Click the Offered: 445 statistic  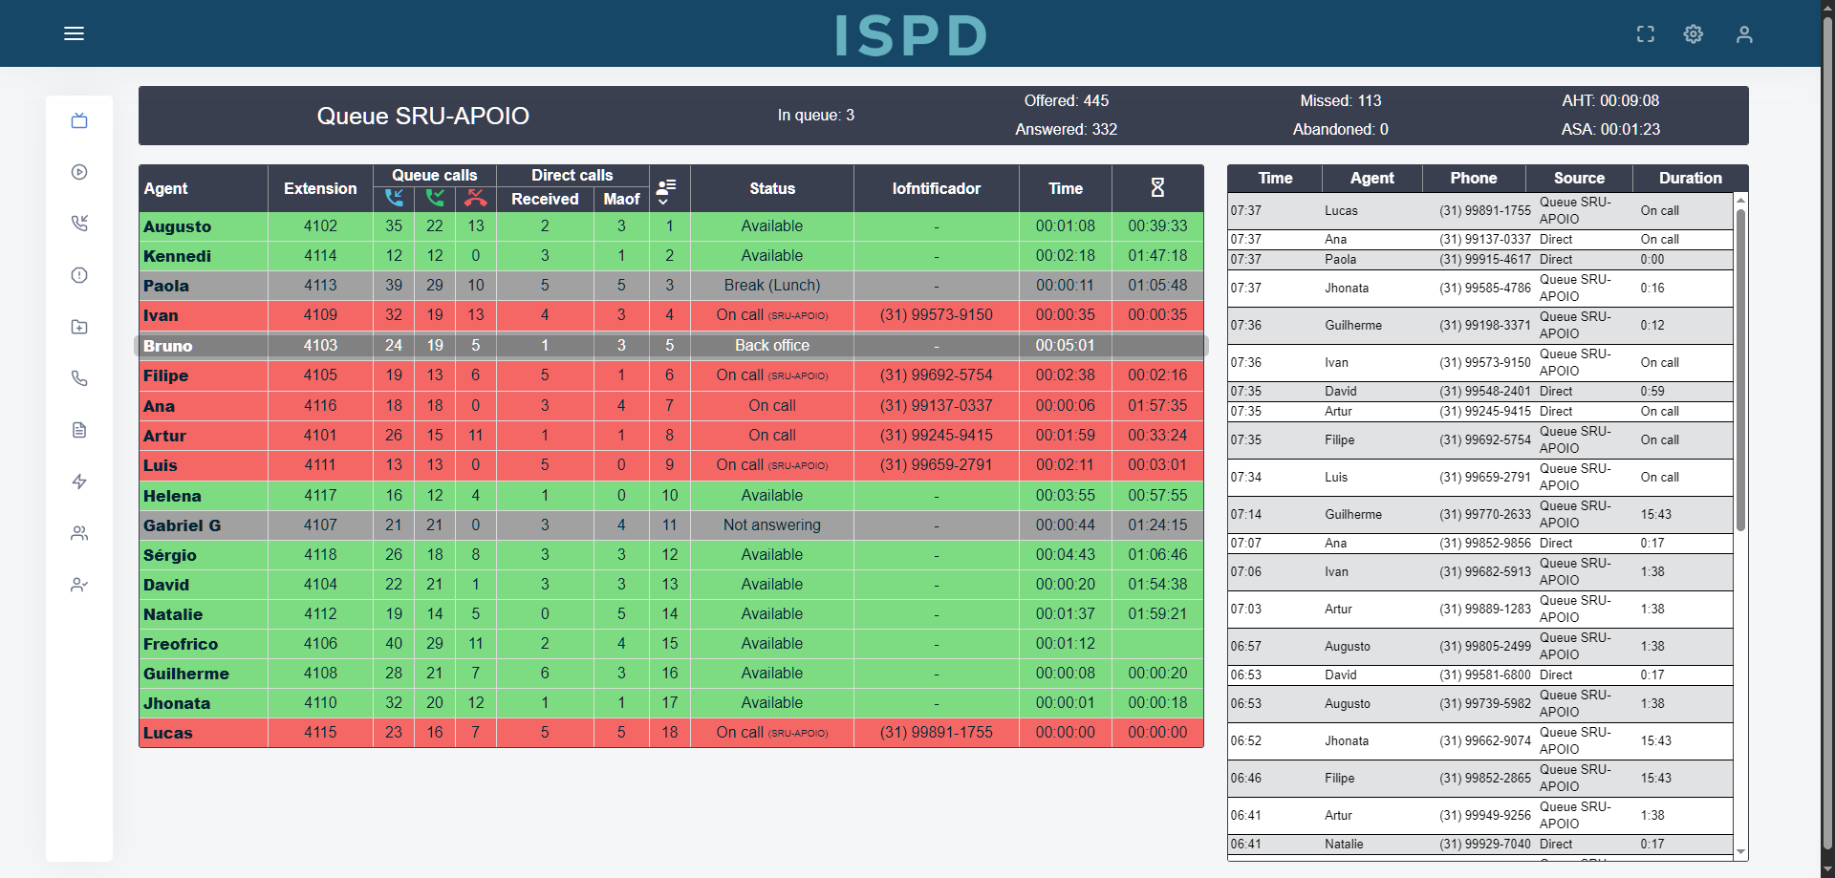[x=1067, y=100]
